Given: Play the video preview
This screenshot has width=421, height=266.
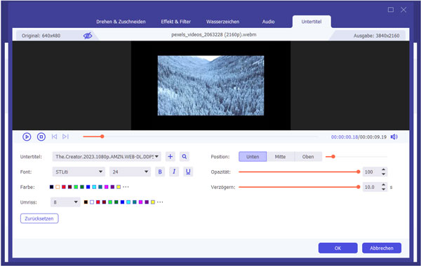Looking at the screenshot, I should [27, 137].
